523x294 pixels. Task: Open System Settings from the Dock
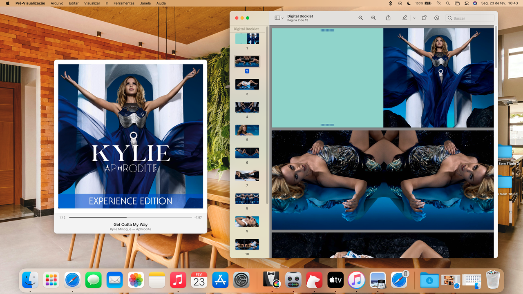click(241, 280)
